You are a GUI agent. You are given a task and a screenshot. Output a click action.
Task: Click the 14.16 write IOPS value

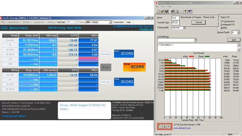pos(68,75)
